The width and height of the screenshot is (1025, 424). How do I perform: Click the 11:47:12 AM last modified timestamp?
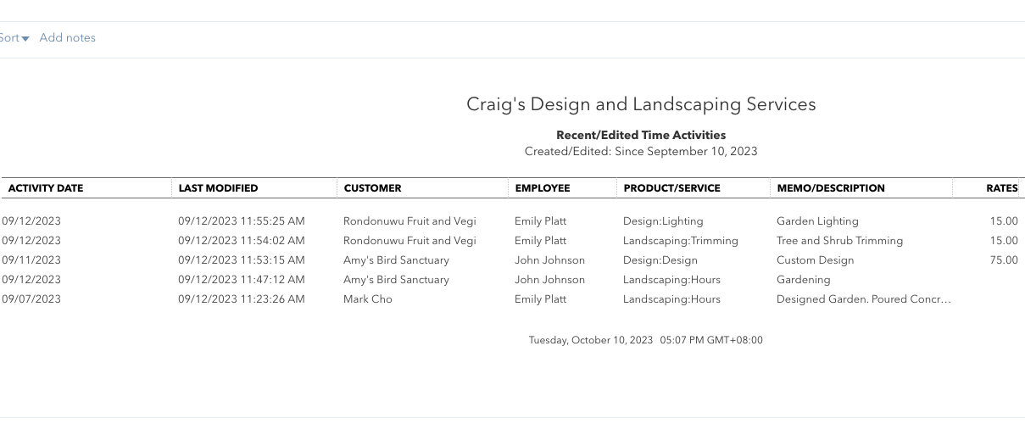click(241, 280)
